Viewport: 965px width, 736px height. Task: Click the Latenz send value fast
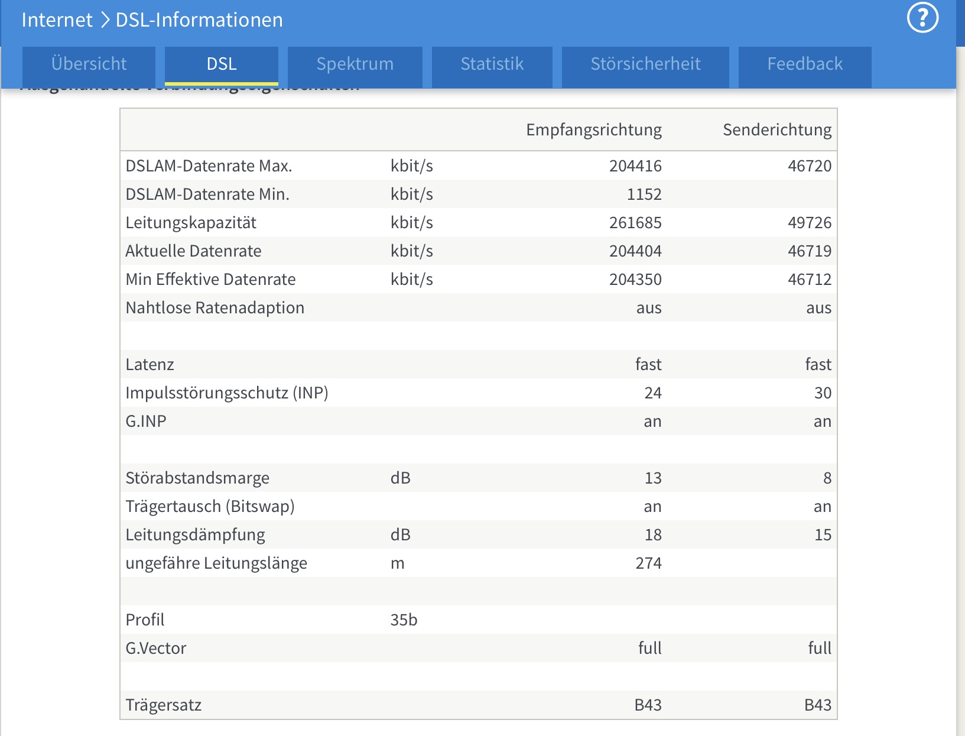click(x=818, y=365)
